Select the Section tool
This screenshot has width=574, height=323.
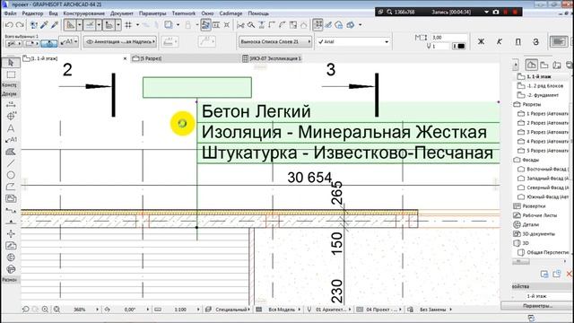(x=11, y=210)
